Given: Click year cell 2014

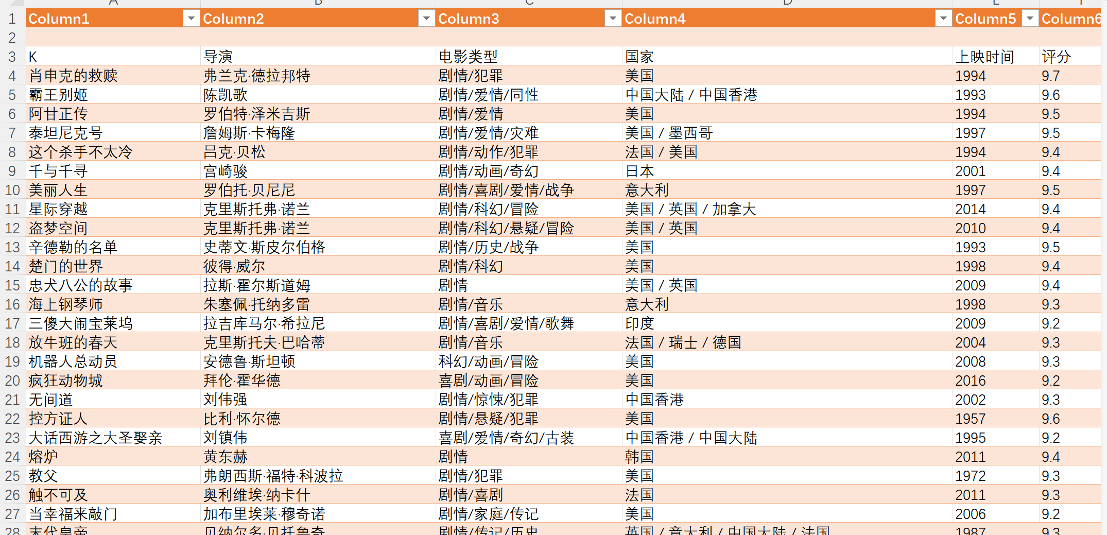Looking at the screenshot, I should 996,209.
